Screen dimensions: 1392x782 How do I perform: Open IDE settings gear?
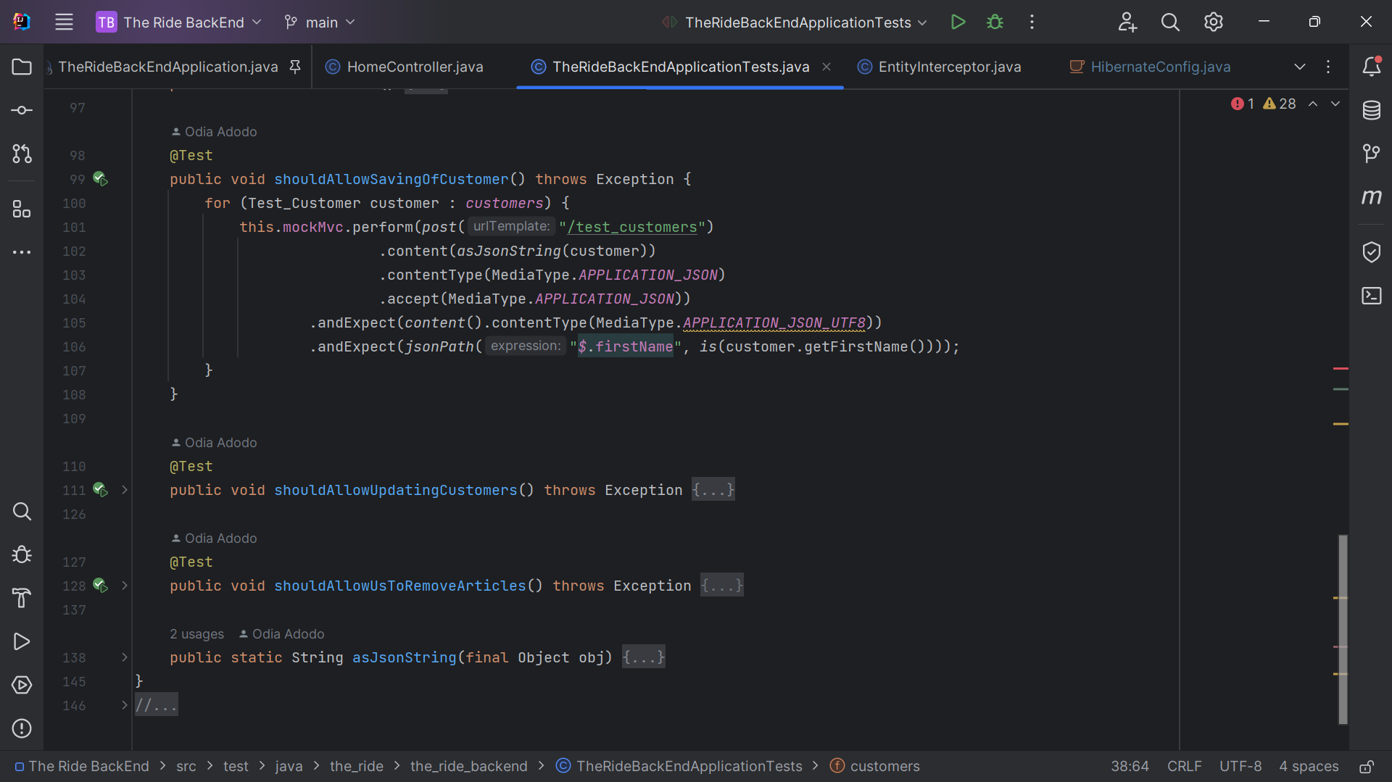point(1213,22)
